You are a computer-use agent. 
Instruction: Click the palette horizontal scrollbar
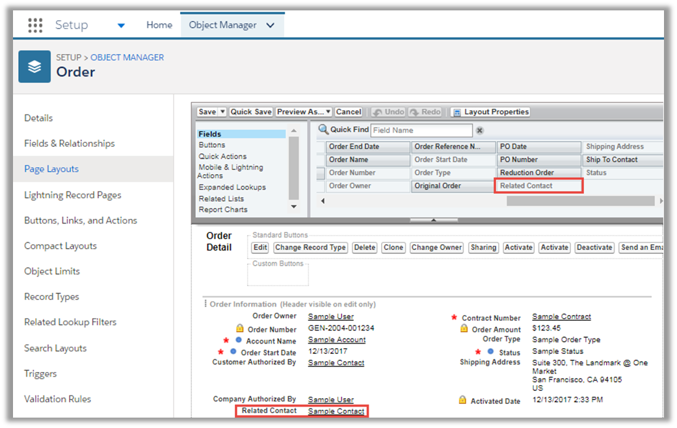(x=579, y=201)
